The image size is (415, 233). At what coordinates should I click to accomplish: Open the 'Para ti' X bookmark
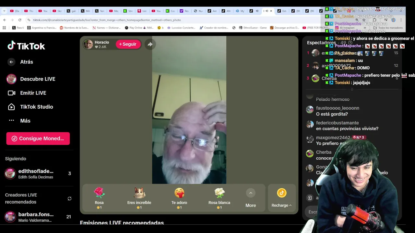18,28
